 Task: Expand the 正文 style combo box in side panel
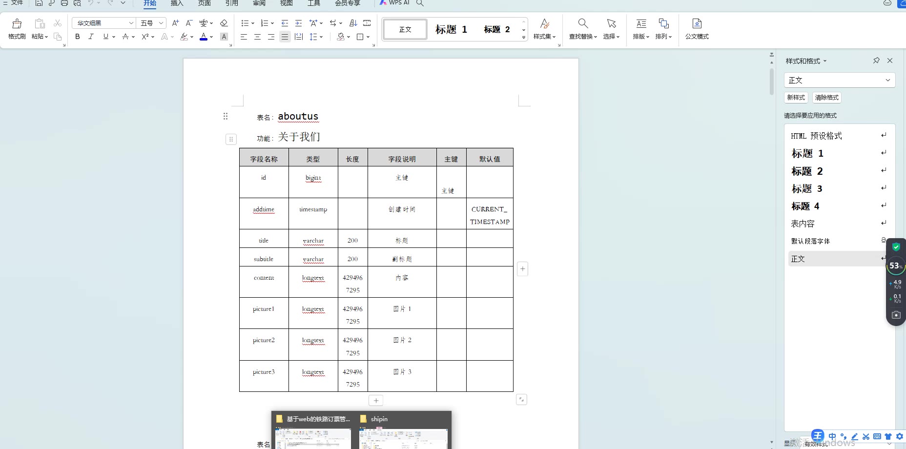coord(887,80)
